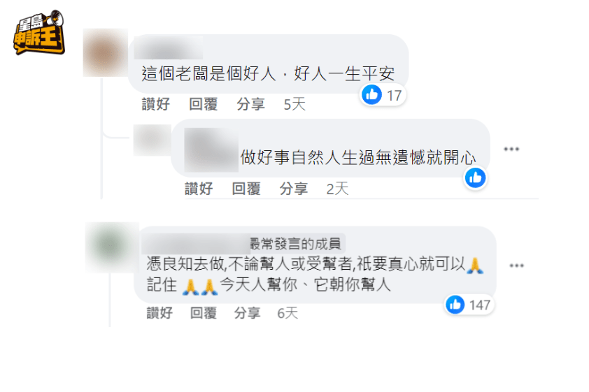This screenshot has width=589, height=392.
Task: Open the 147 likes reaction icon
Action: (x=469, y=305)
